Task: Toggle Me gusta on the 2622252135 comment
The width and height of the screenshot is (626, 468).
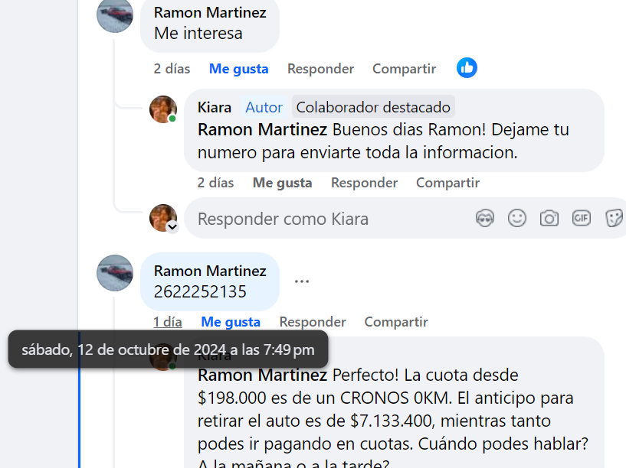Action: point(231,322)
